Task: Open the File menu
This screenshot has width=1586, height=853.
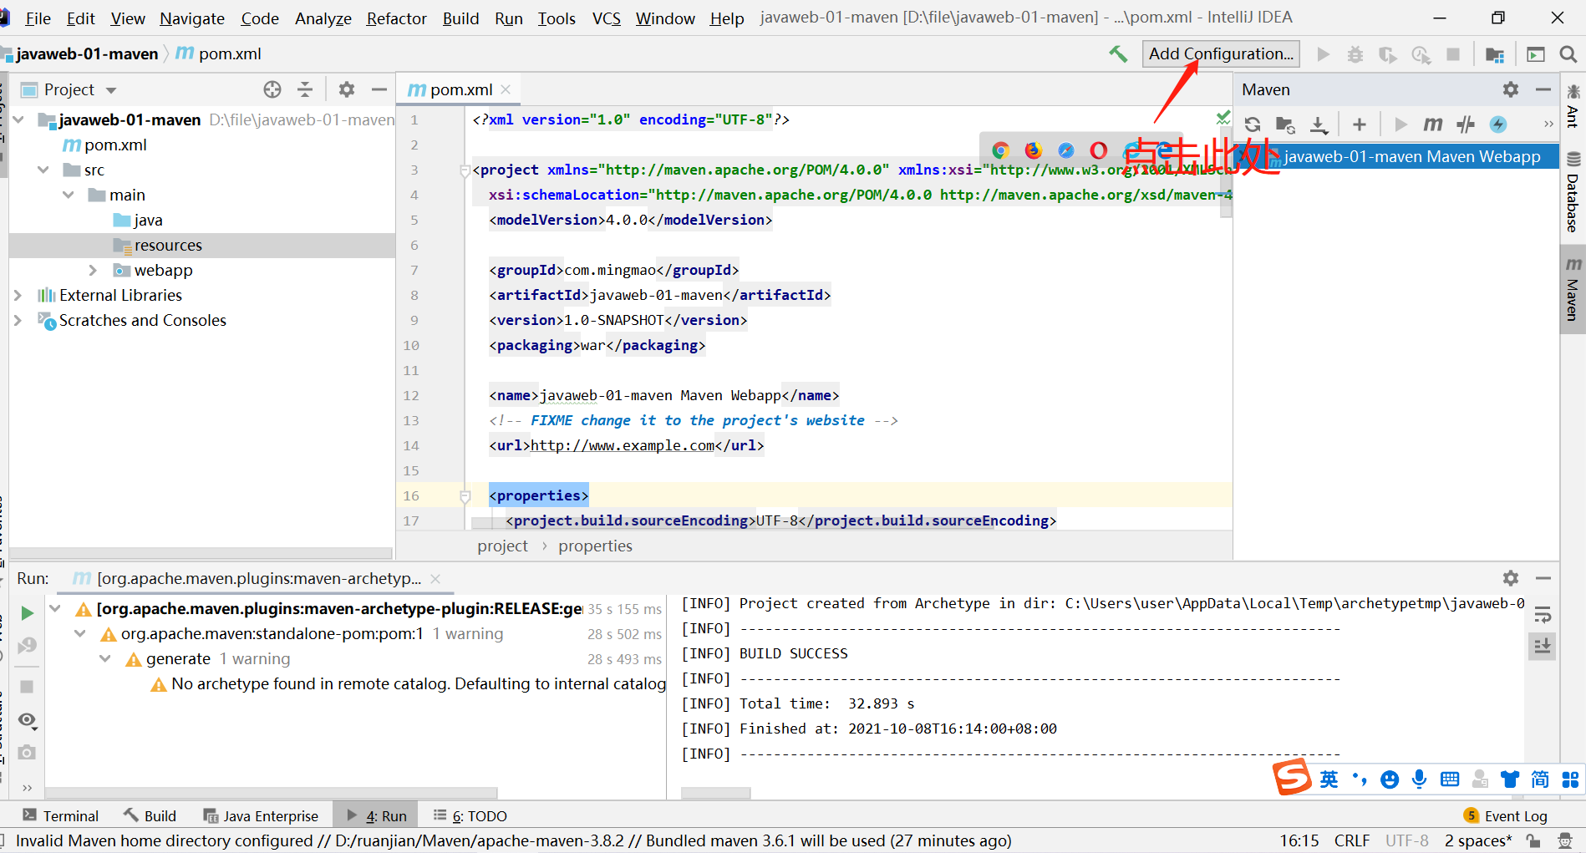Action: [x=38, y=18]
